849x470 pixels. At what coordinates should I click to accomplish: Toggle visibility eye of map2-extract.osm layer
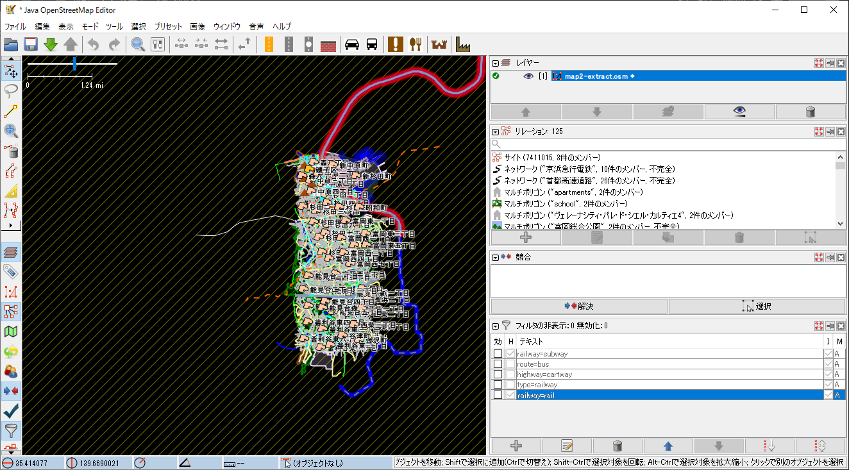[x=528, y=76]
